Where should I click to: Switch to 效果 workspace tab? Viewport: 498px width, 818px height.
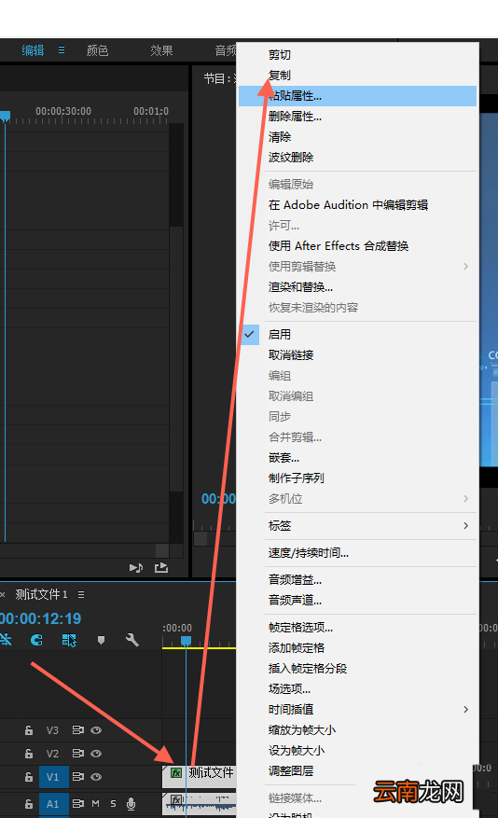point(161,50)
